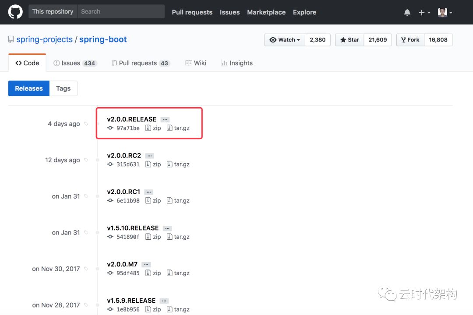Download v2.0.0.M7 tar.gz archive
This screenshot has height=315, width=473.
178,273
